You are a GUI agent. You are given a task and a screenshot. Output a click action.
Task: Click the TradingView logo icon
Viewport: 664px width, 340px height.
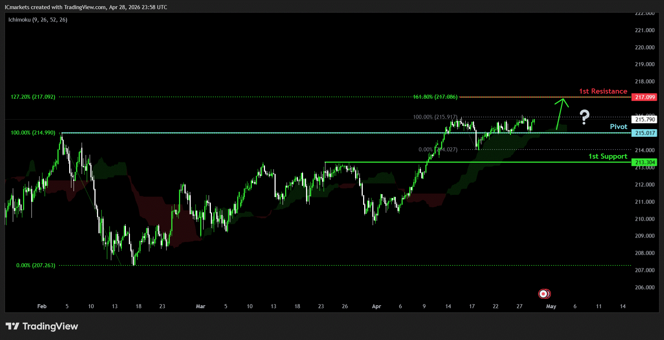12,326
